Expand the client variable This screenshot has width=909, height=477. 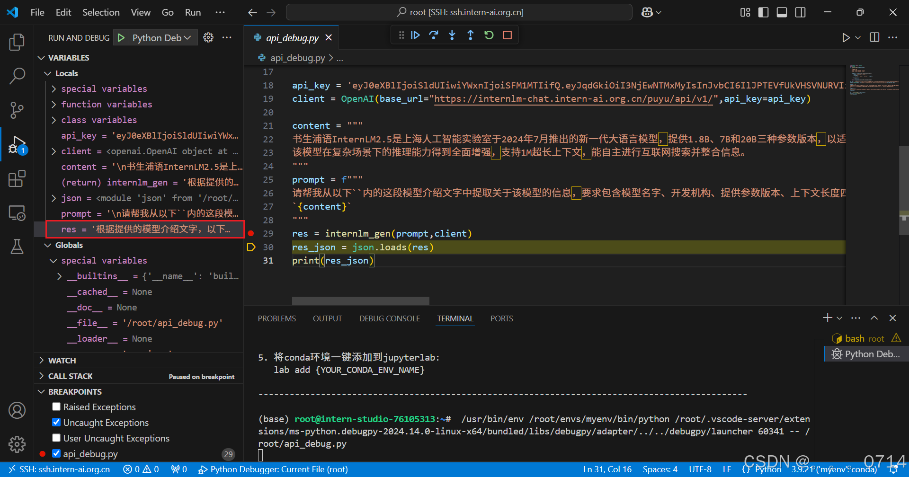(x=53, y=151)
